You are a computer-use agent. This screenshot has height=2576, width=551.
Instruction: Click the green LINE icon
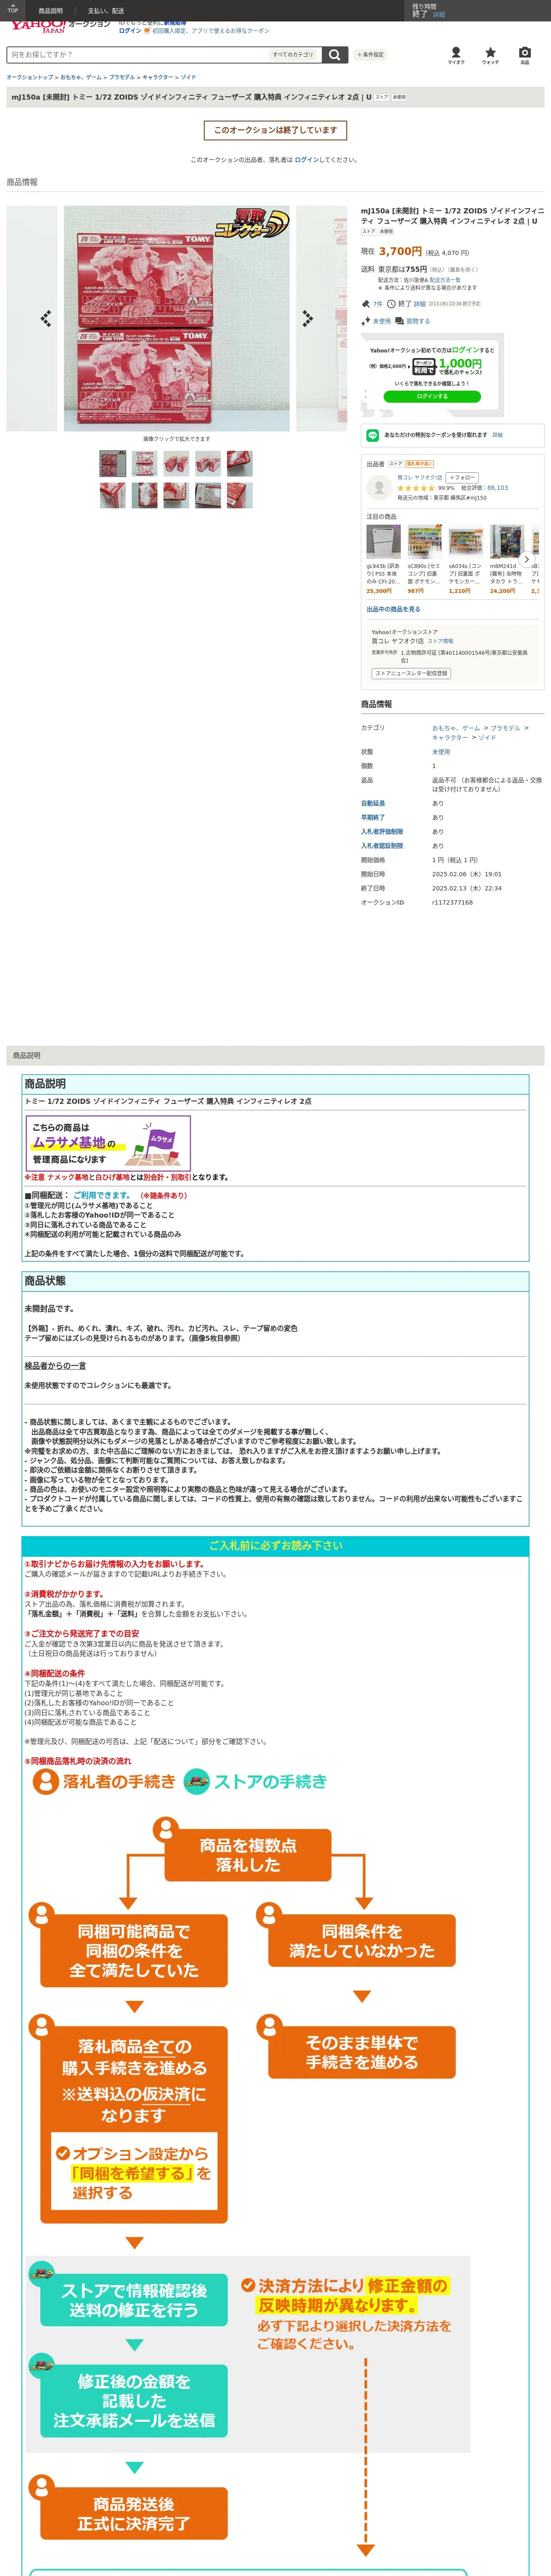[x=373, y=435]
